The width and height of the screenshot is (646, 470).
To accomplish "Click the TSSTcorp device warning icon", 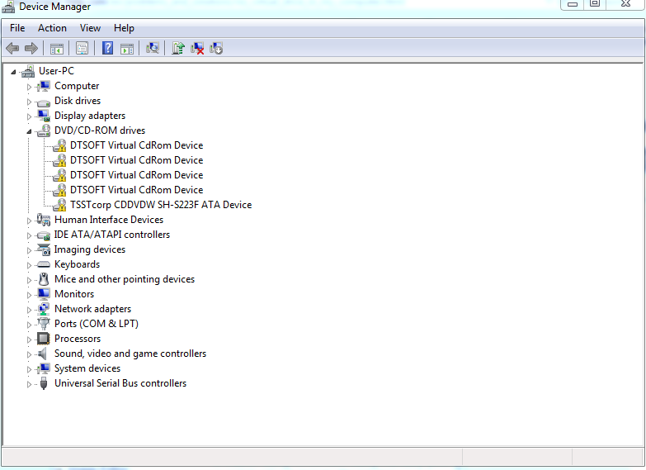I will 59,205.
